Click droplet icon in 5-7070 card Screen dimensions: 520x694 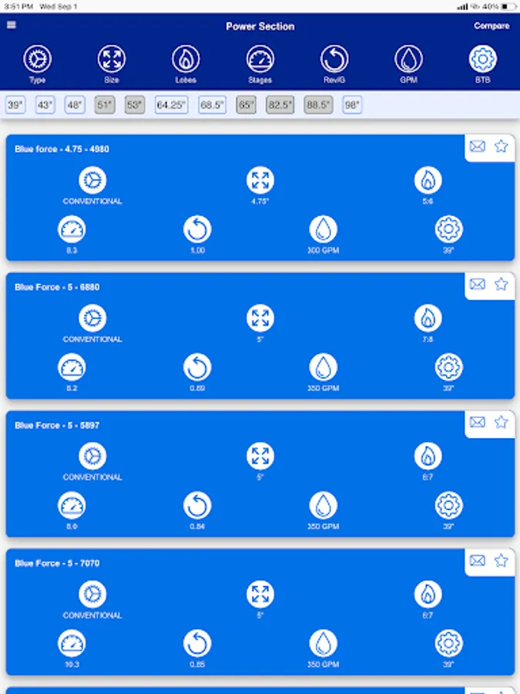324,644
